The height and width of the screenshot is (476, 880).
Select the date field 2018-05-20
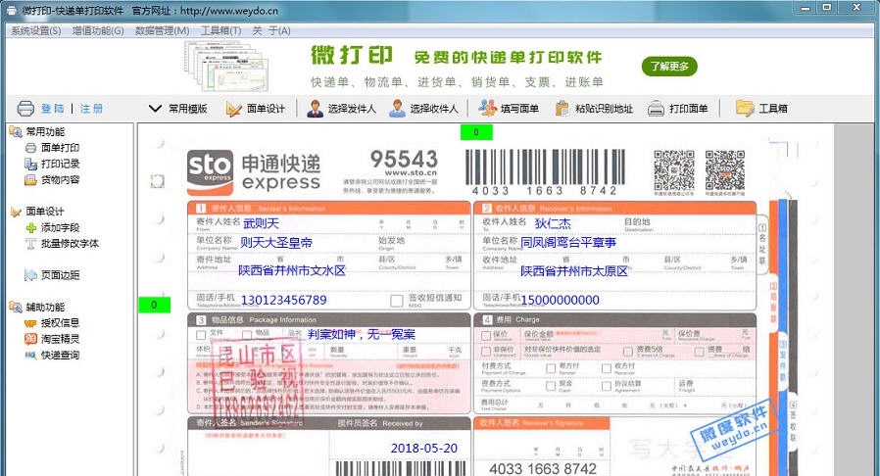[423, 448]
